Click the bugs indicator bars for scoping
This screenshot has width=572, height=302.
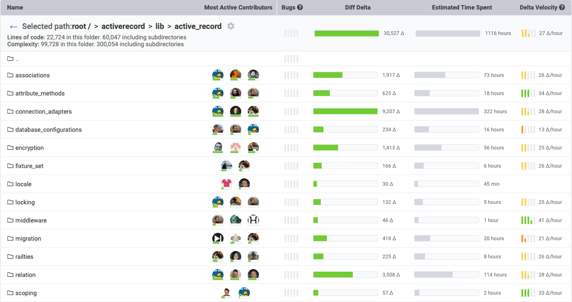(x=291, y=293)
